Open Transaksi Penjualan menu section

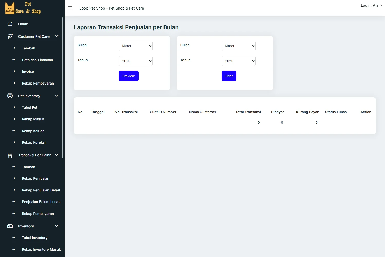(x=35, y=155)
